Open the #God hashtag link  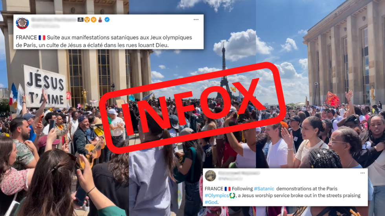pos(211,202)
